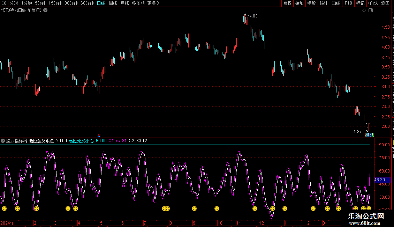Click the first smiley signal at chart start
Screen dimensions: 394x227
4,208
